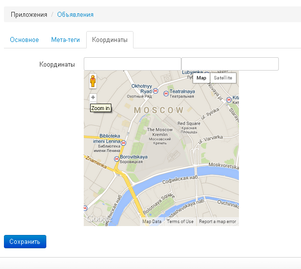Click the map zoom in plus button
Screen dimensions: 301x269
(x=93, y=97)
